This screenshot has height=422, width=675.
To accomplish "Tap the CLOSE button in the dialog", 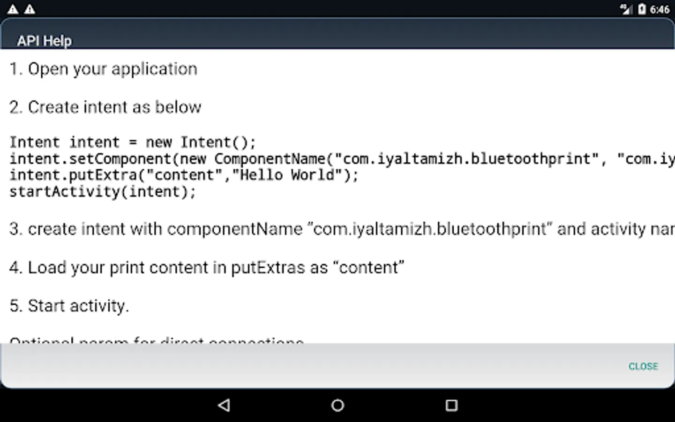I will point(643,366).
